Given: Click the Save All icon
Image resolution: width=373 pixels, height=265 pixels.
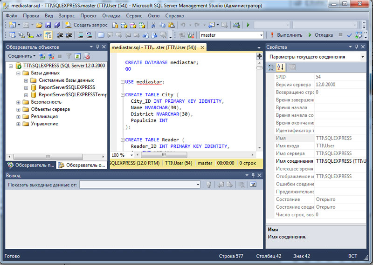Looking at the screenshot, I should (x=57, y=25).
